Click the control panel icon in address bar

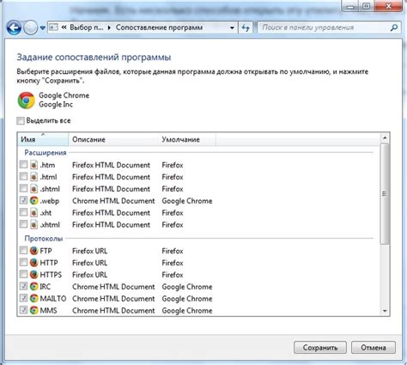53,27
